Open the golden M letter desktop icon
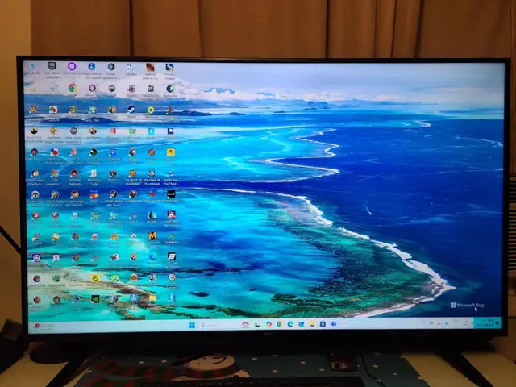This screenshot has height=387, width=516. pos(152,236)
